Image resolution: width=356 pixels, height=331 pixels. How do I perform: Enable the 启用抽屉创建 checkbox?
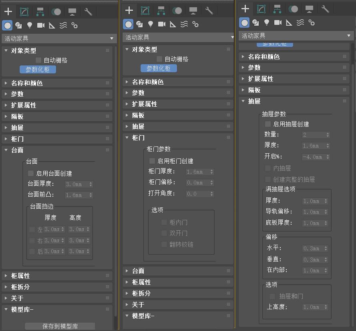(268, 124)
